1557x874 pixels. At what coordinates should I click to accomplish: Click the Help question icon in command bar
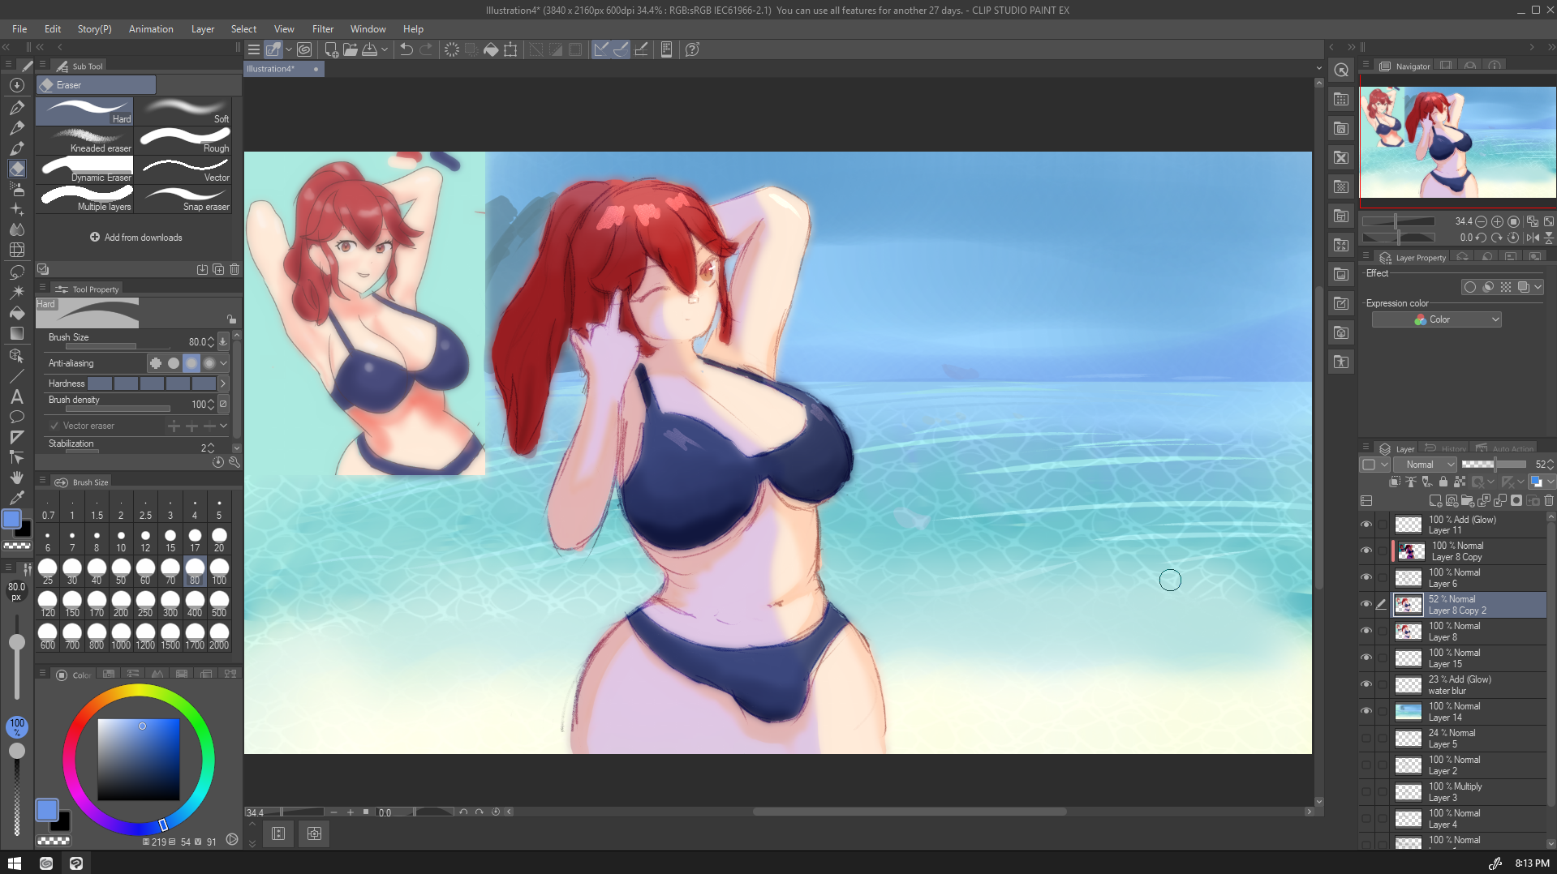click(x=692, y=49)
